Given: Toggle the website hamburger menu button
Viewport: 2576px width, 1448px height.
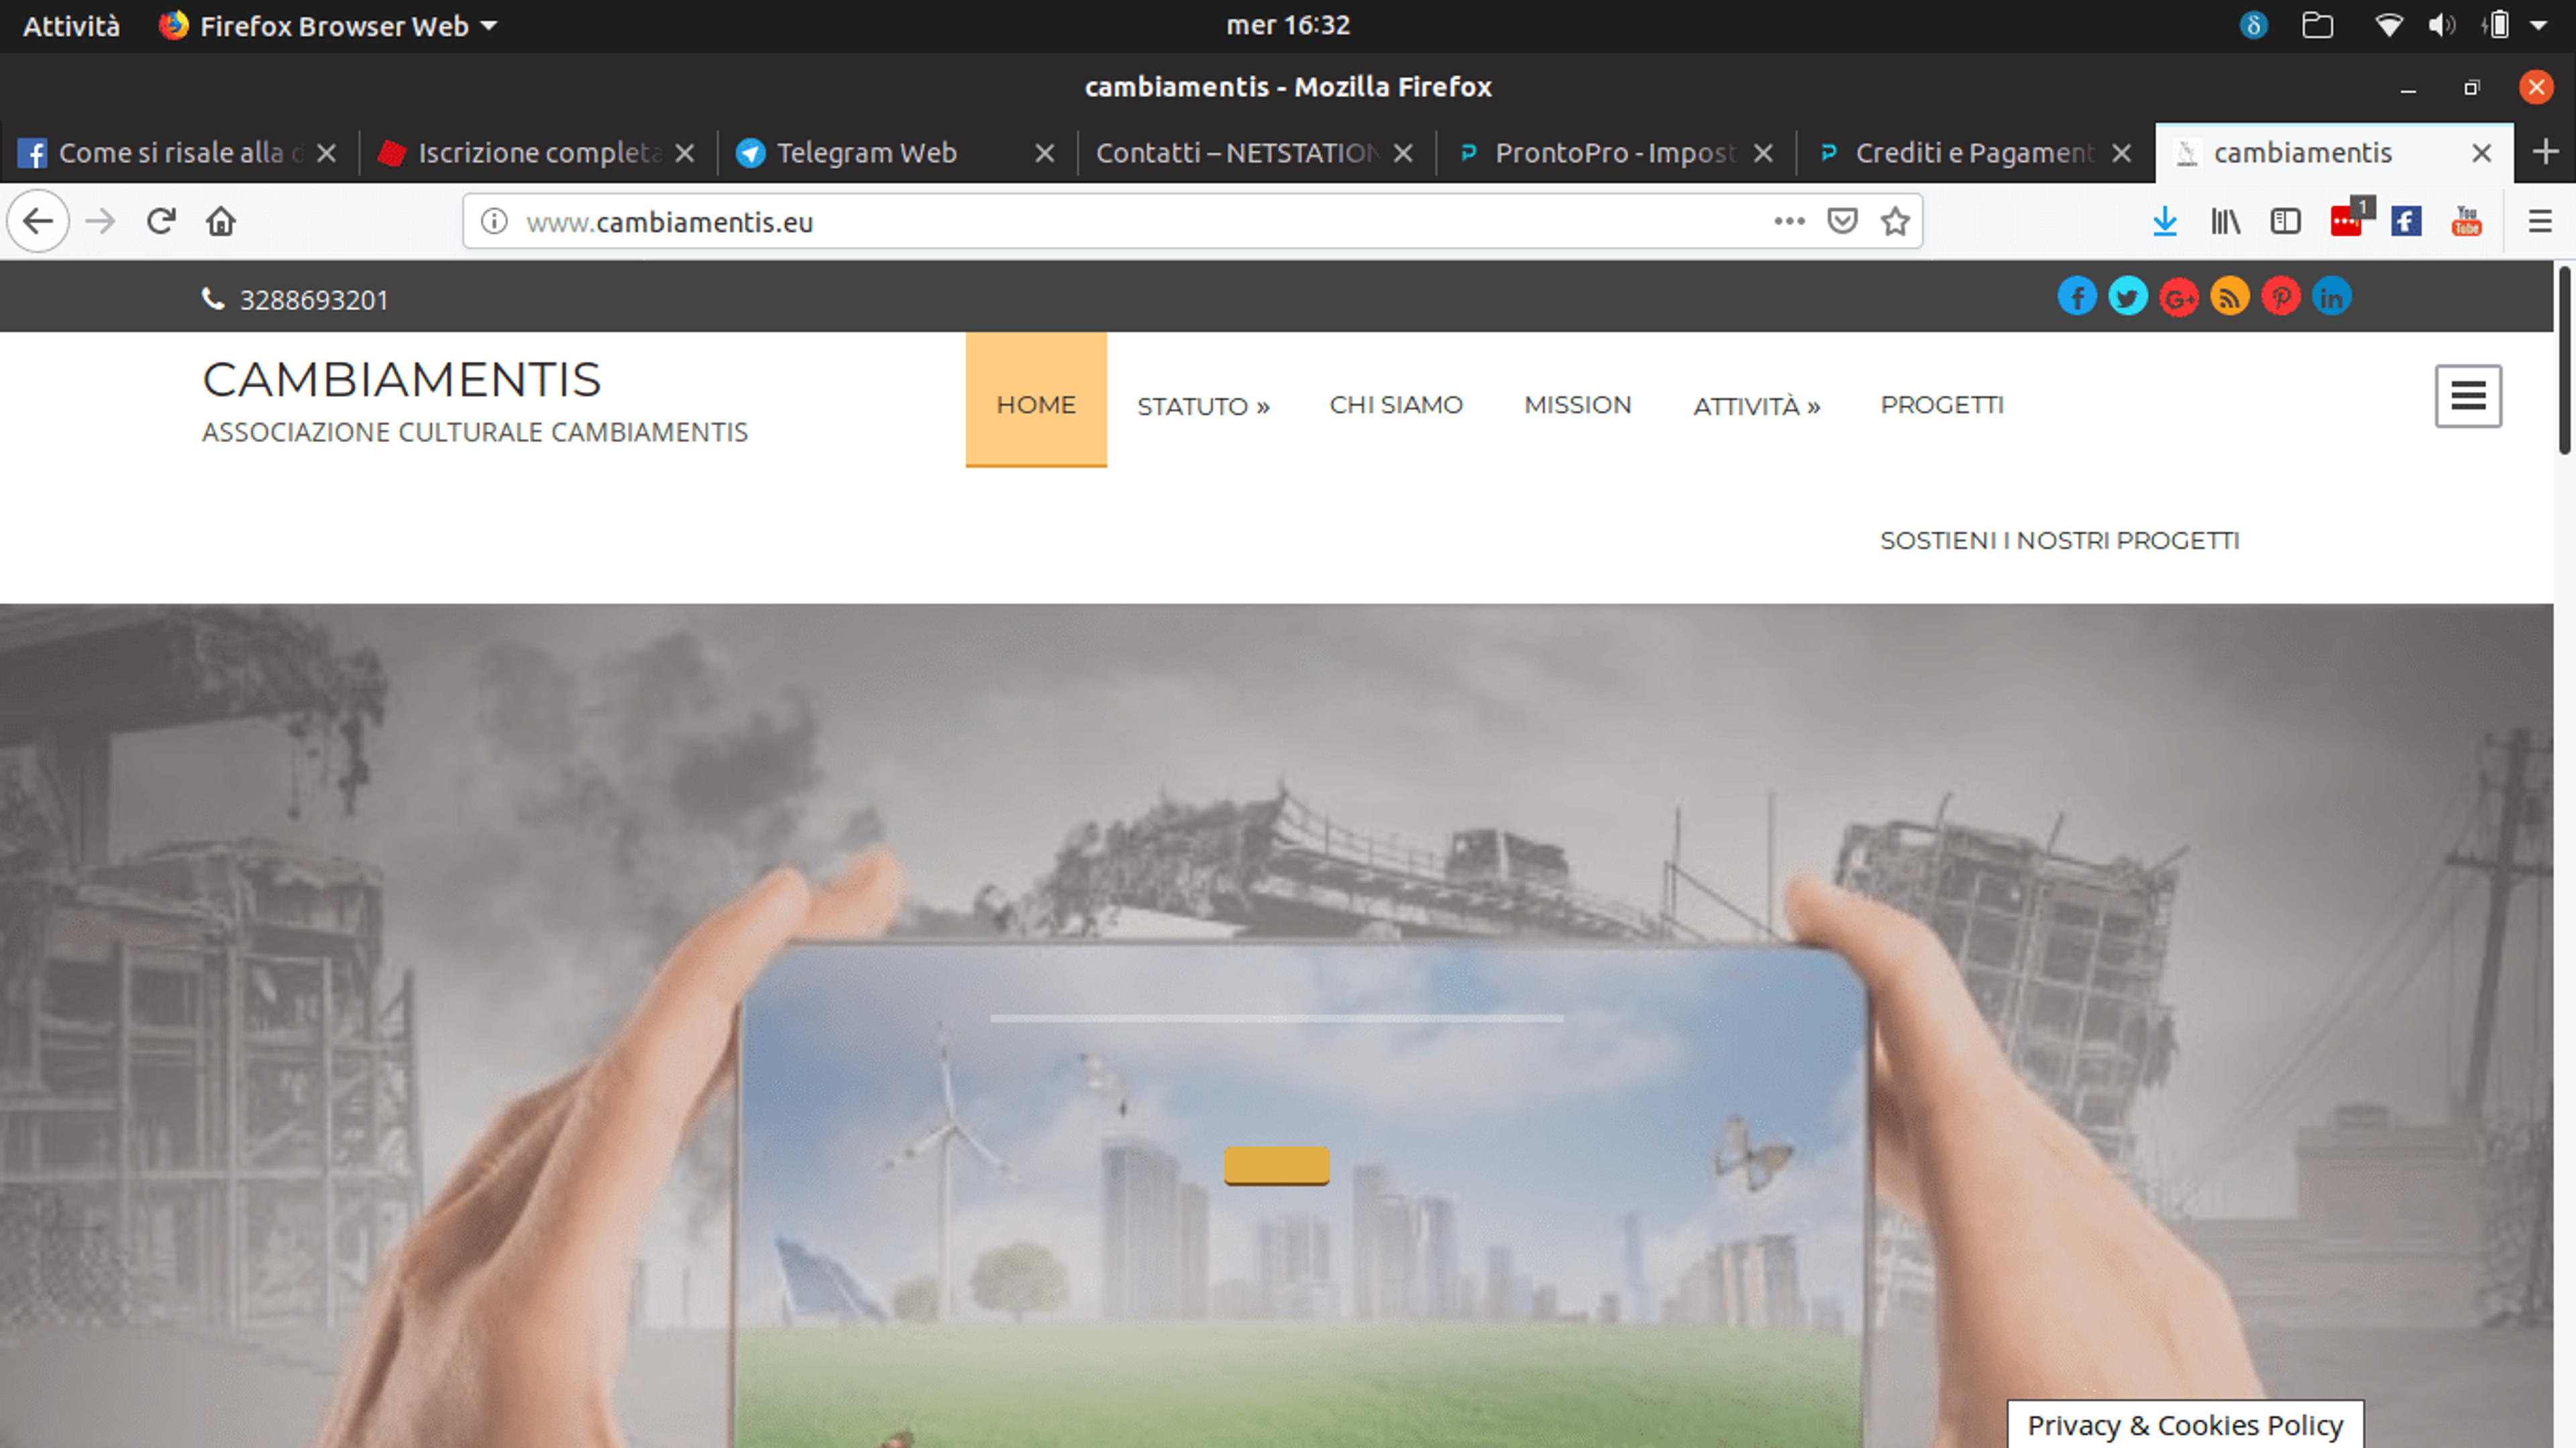Looking at the screenshot, I should [2468, 396].
